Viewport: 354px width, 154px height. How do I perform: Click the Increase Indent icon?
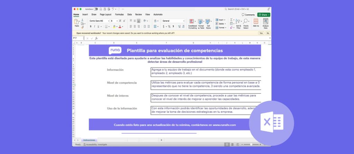click(x=149, y=27)
